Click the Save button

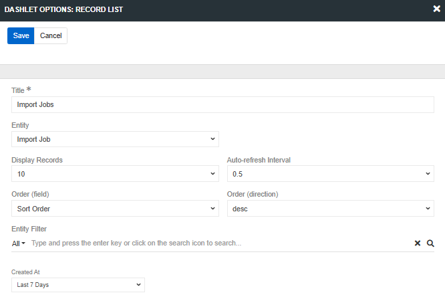(21, 36)
